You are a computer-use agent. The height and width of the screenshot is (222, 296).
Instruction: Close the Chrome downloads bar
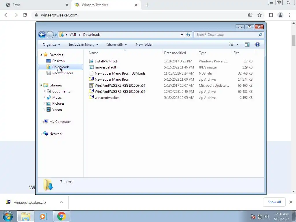coord(291,202)
